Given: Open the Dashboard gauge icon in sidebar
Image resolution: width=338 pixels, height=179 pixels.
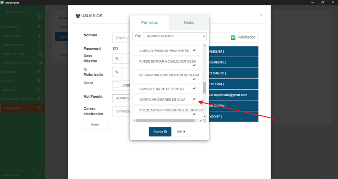Looking at the screenshot, I should 39,27.
